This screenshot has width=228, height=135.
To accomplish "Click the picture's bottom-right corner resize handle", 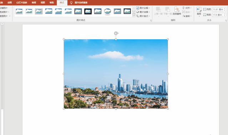I will (168, 109).
